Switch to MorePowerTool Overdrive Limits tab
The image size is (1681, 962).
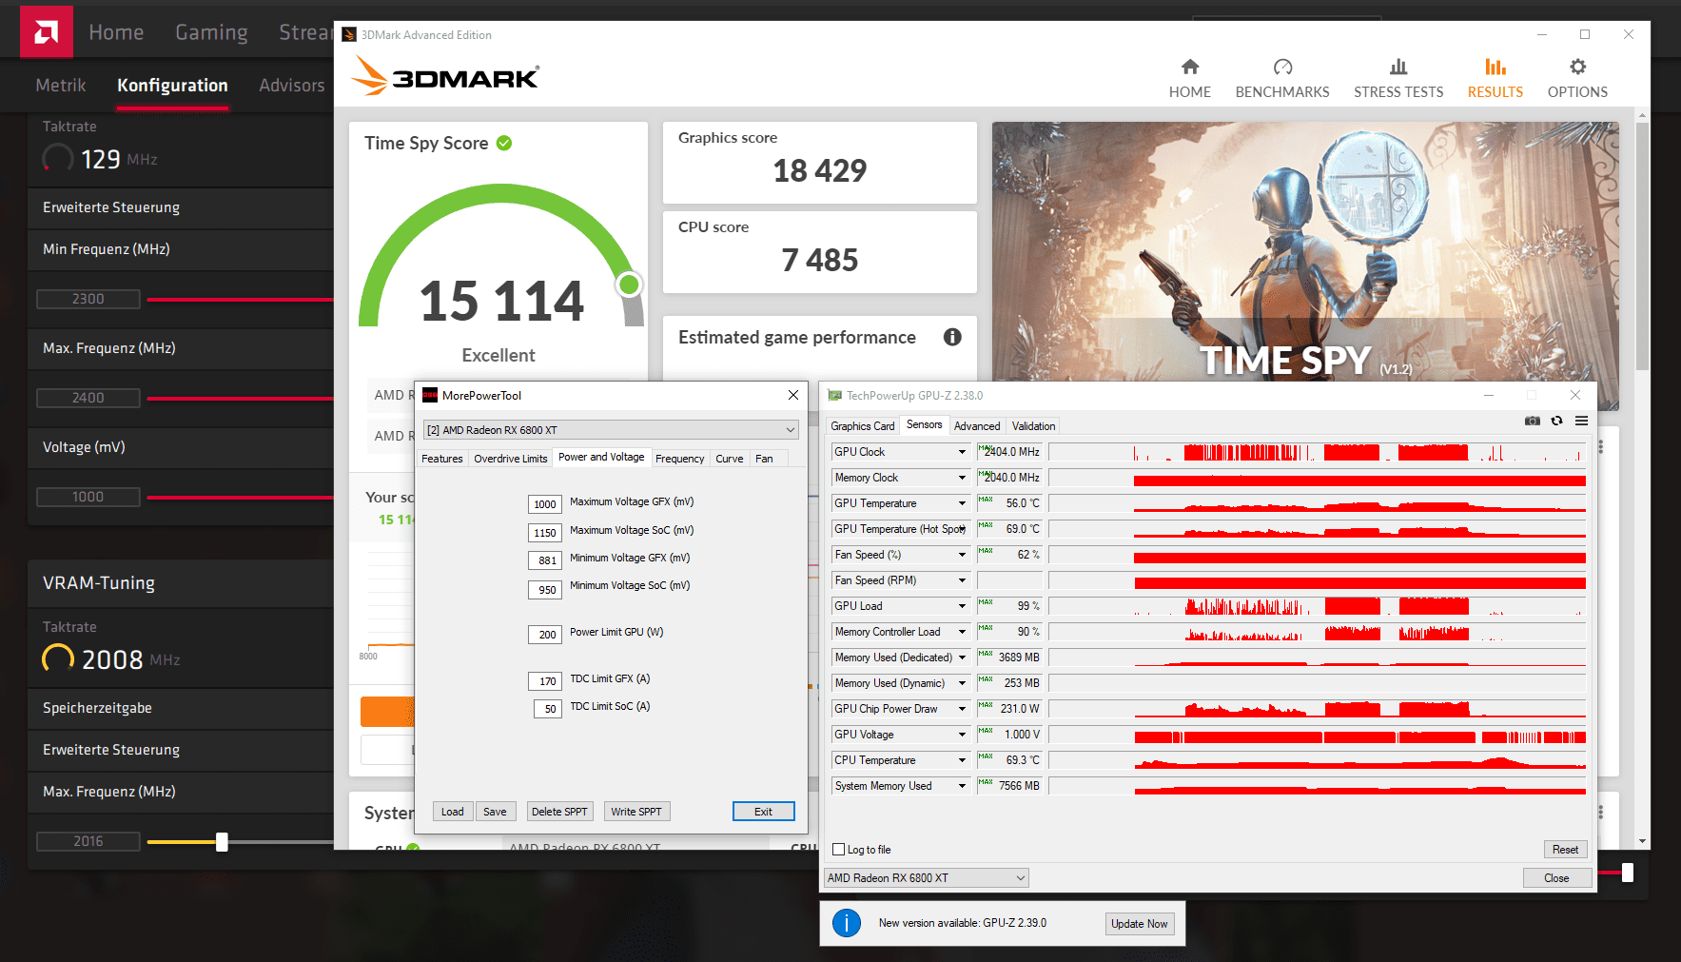tap(511, 459)
